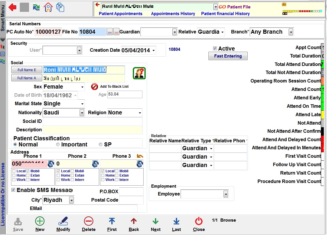Open the Creation Date dropdown
This screenshot has height=235, width=327.
point(154,51)
